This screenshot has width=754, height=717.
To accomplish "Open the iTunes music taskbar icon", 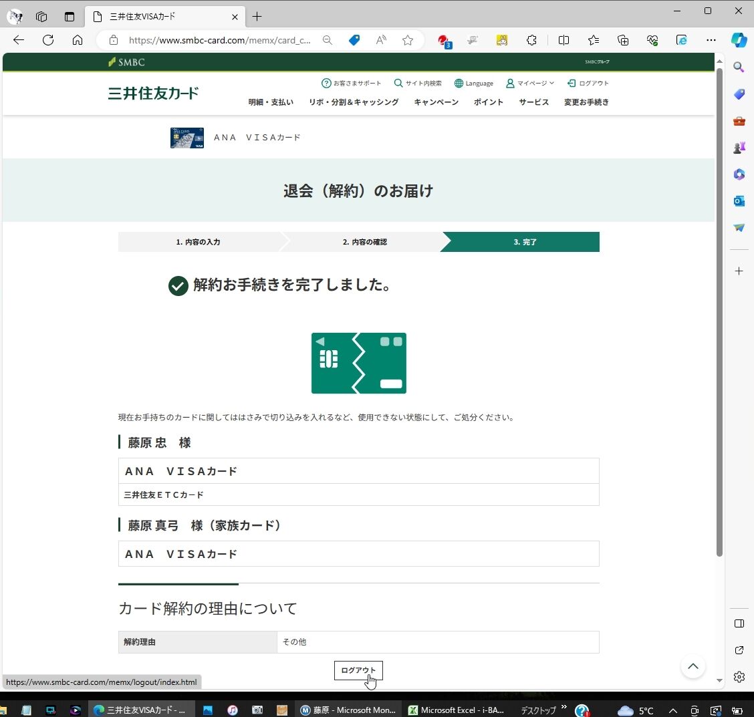I will (x=232, y=710).
